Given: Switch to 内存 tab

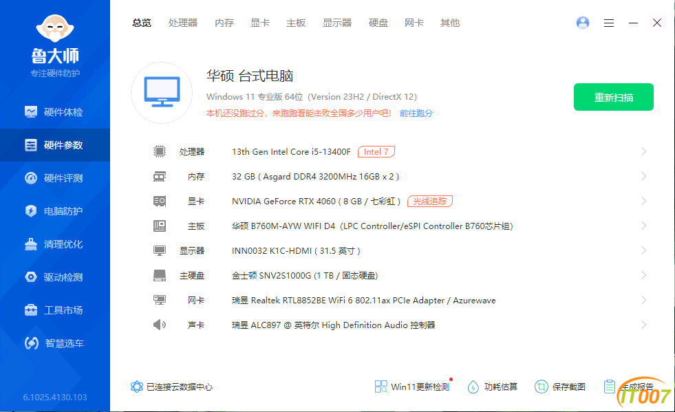Looking at the screenshot, I should (224, 23).
